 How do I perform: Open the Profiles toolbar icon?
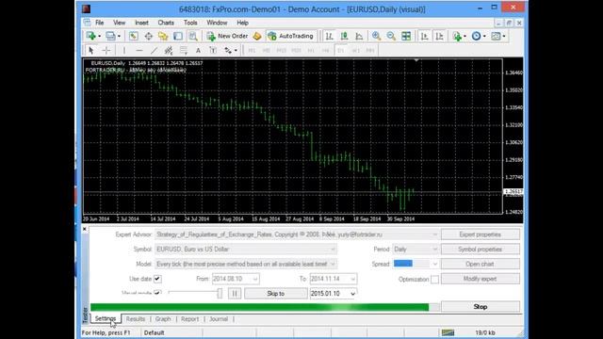coord(110,36)
